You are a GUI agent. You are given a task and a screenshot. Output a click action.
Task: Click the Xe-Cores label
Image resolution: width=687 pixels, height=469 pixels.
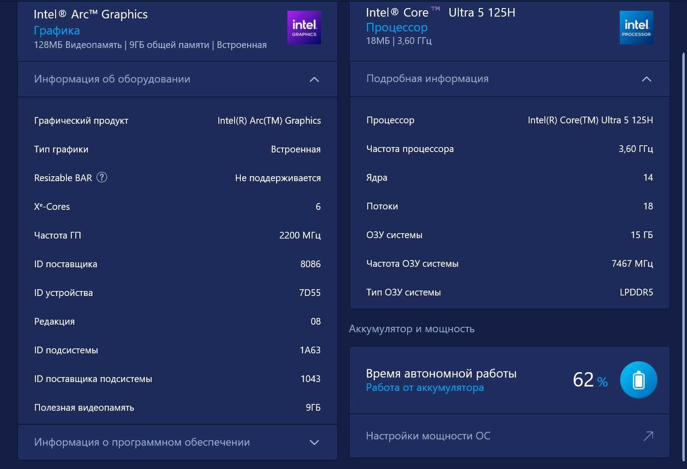coord(52,207)
